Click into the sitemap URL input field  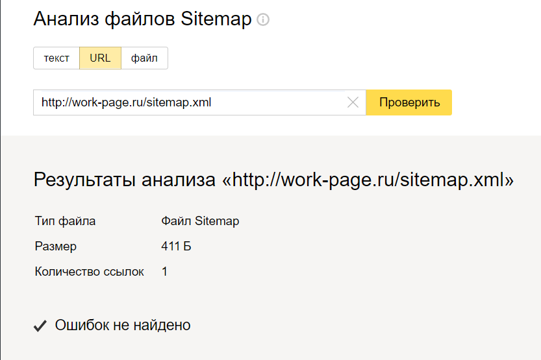(188, 102)
